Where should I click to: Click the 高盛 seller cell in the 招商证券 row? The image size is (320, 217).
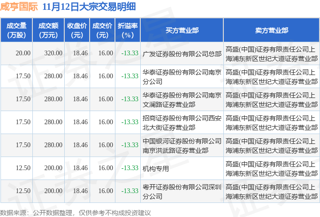[272, 123]
